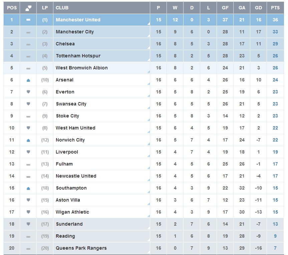
Task: Expand the Swansea City row corner triangle
Action: coord(148,108)
